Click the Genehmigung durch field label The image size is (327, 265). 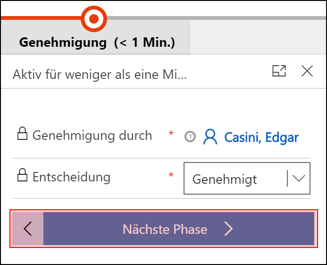pos(92,135)
